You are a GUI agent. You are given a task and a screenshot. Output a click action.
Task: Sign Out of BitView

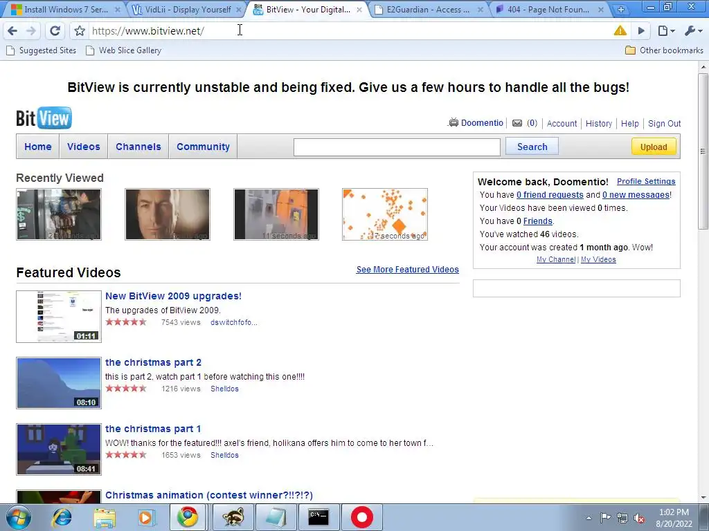click(664, 123)
